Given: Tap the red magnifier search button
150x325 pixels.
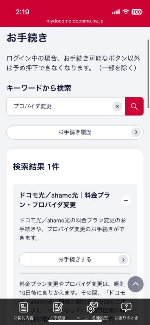Looking at the screenshot, I should 134,106.
